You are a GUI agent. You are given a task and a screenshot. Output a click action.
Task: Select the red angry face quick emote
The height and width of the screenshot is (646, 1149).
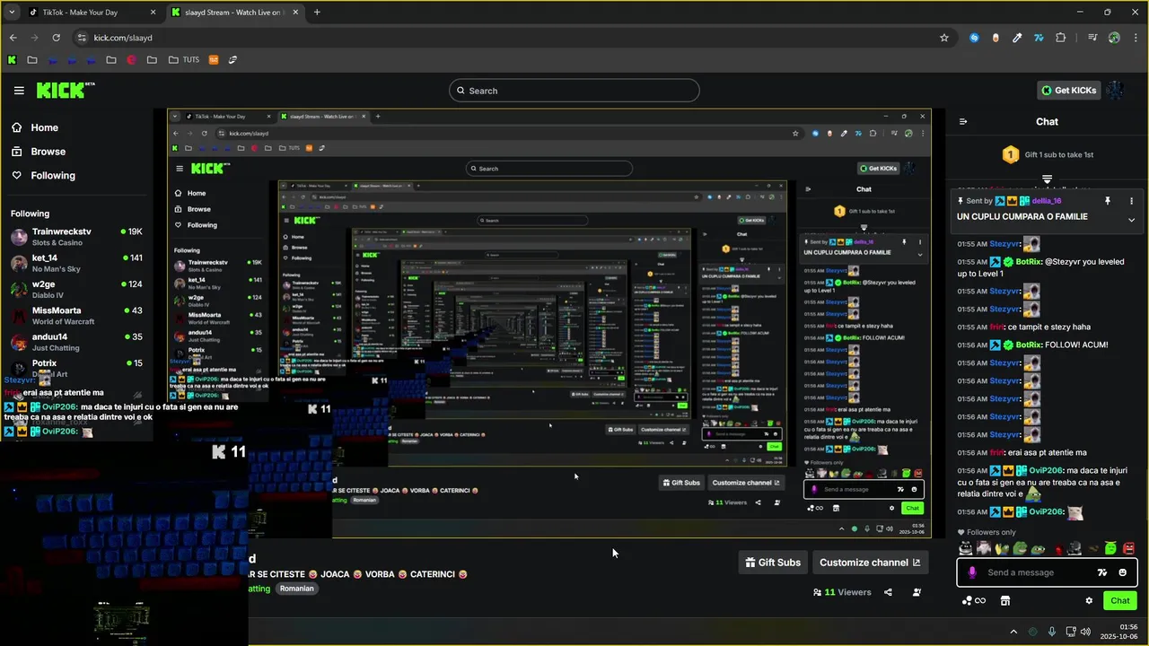tap(1129, 548)
